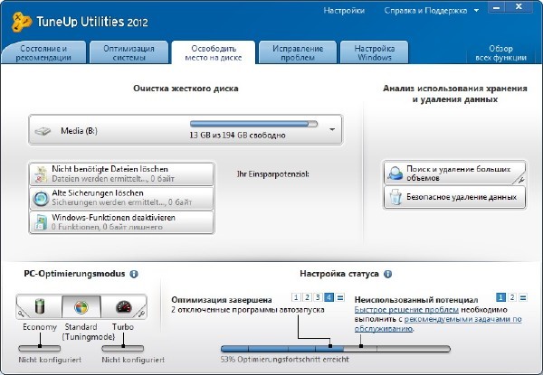Click list view icon of Неиспользованный потенциал

[x=523, y=297]
